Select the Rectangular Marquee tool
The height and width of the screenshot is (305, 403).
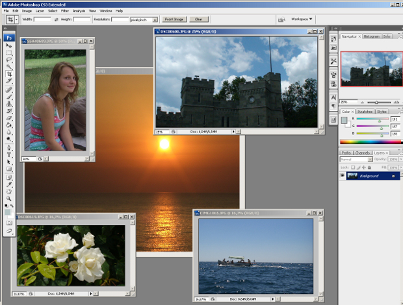tap(9, 53)
